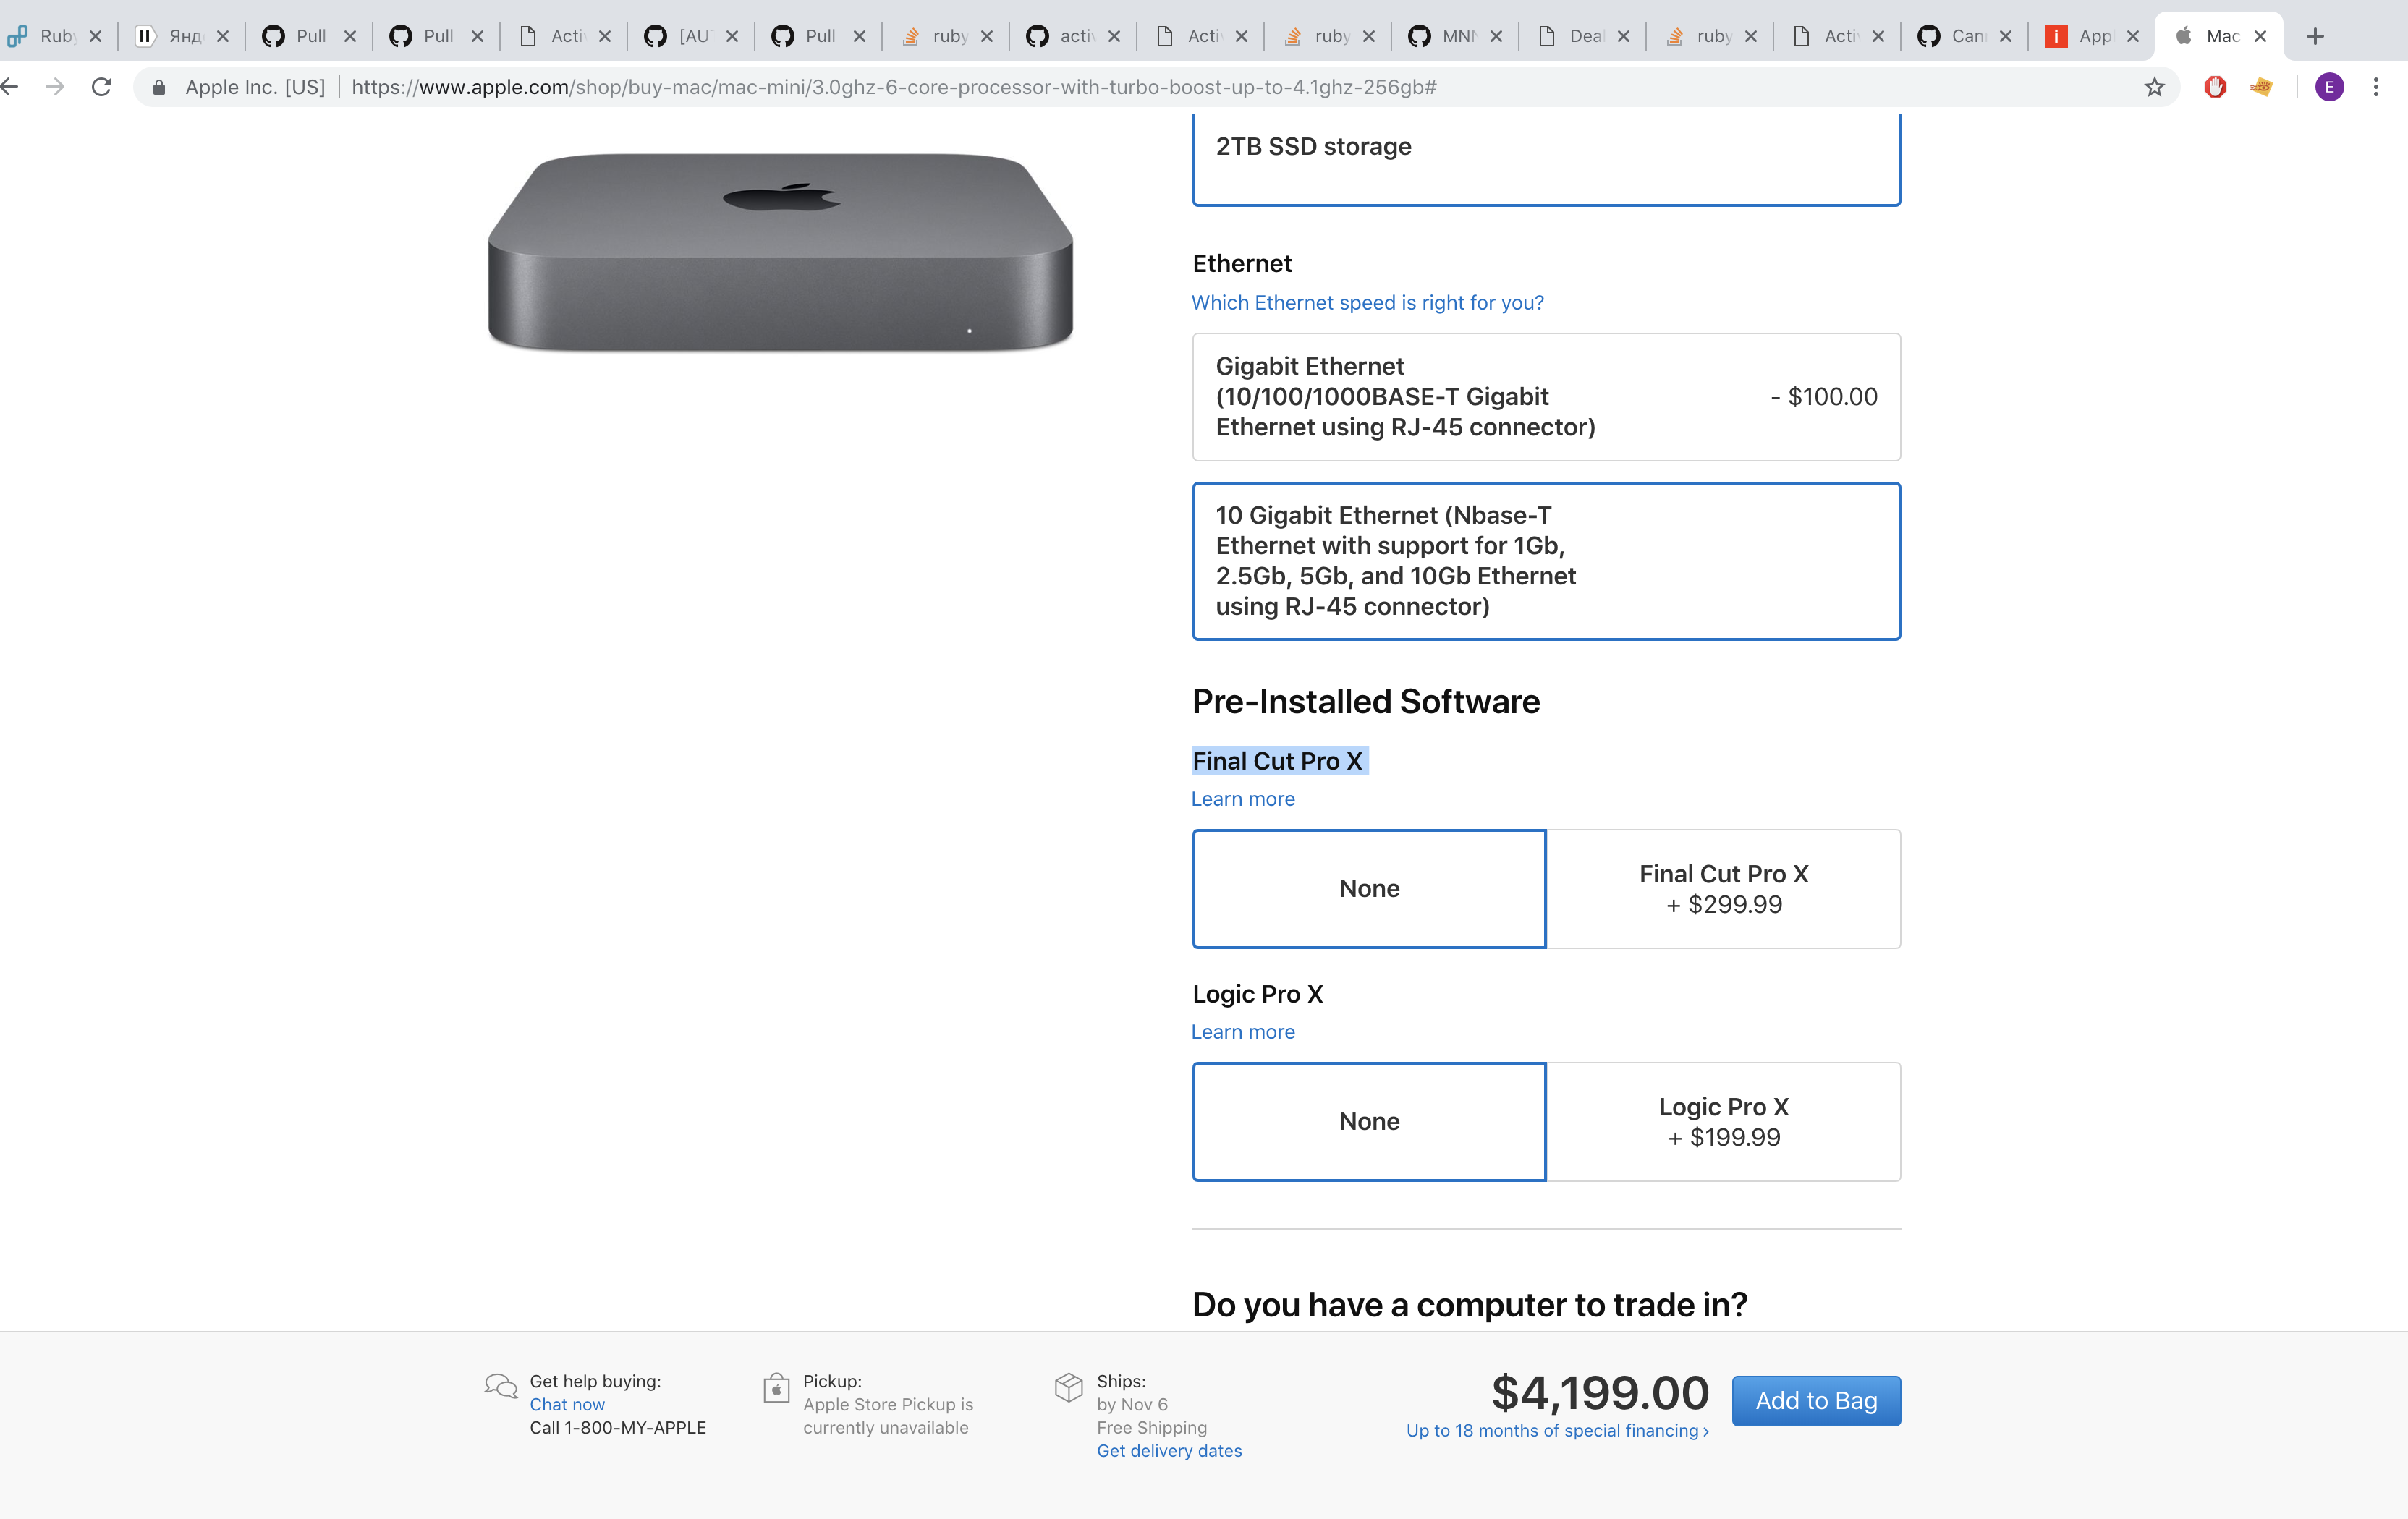Select 10 Gigabit Ethernet option
This screenshot has height=1519, width=2408.
tap(1546, 561)
